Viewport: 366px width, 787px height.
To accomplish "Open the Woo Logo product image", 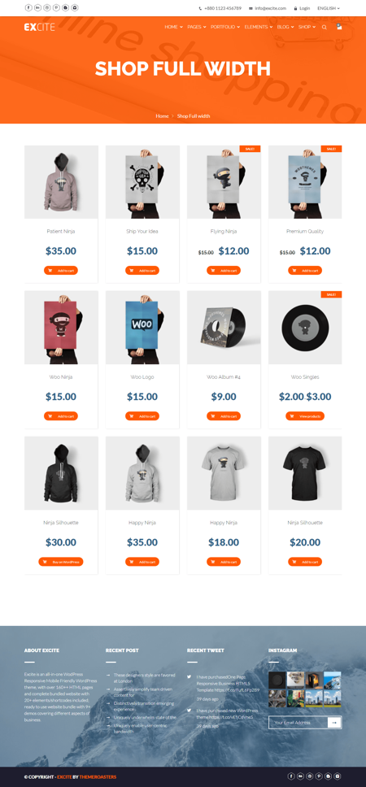I will click(142, 328).
